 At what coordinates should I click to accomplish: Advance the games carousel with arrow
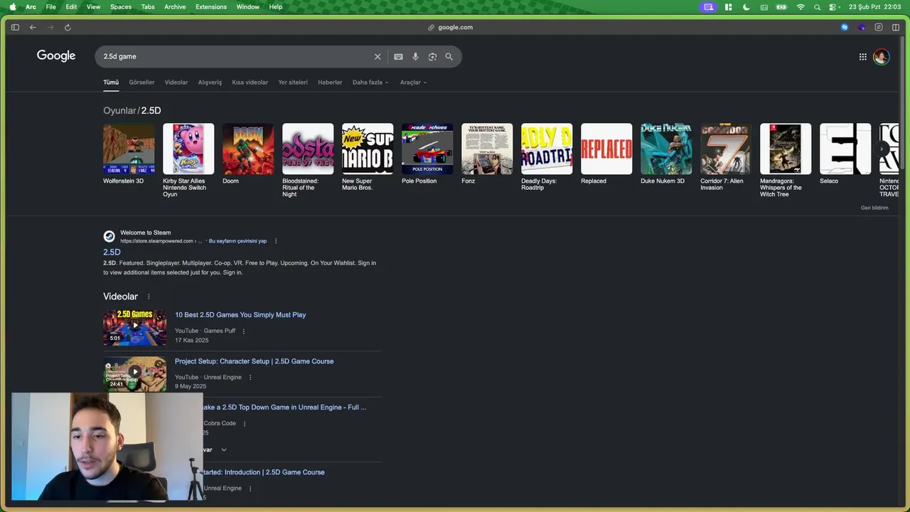click(x=882, y=149)
